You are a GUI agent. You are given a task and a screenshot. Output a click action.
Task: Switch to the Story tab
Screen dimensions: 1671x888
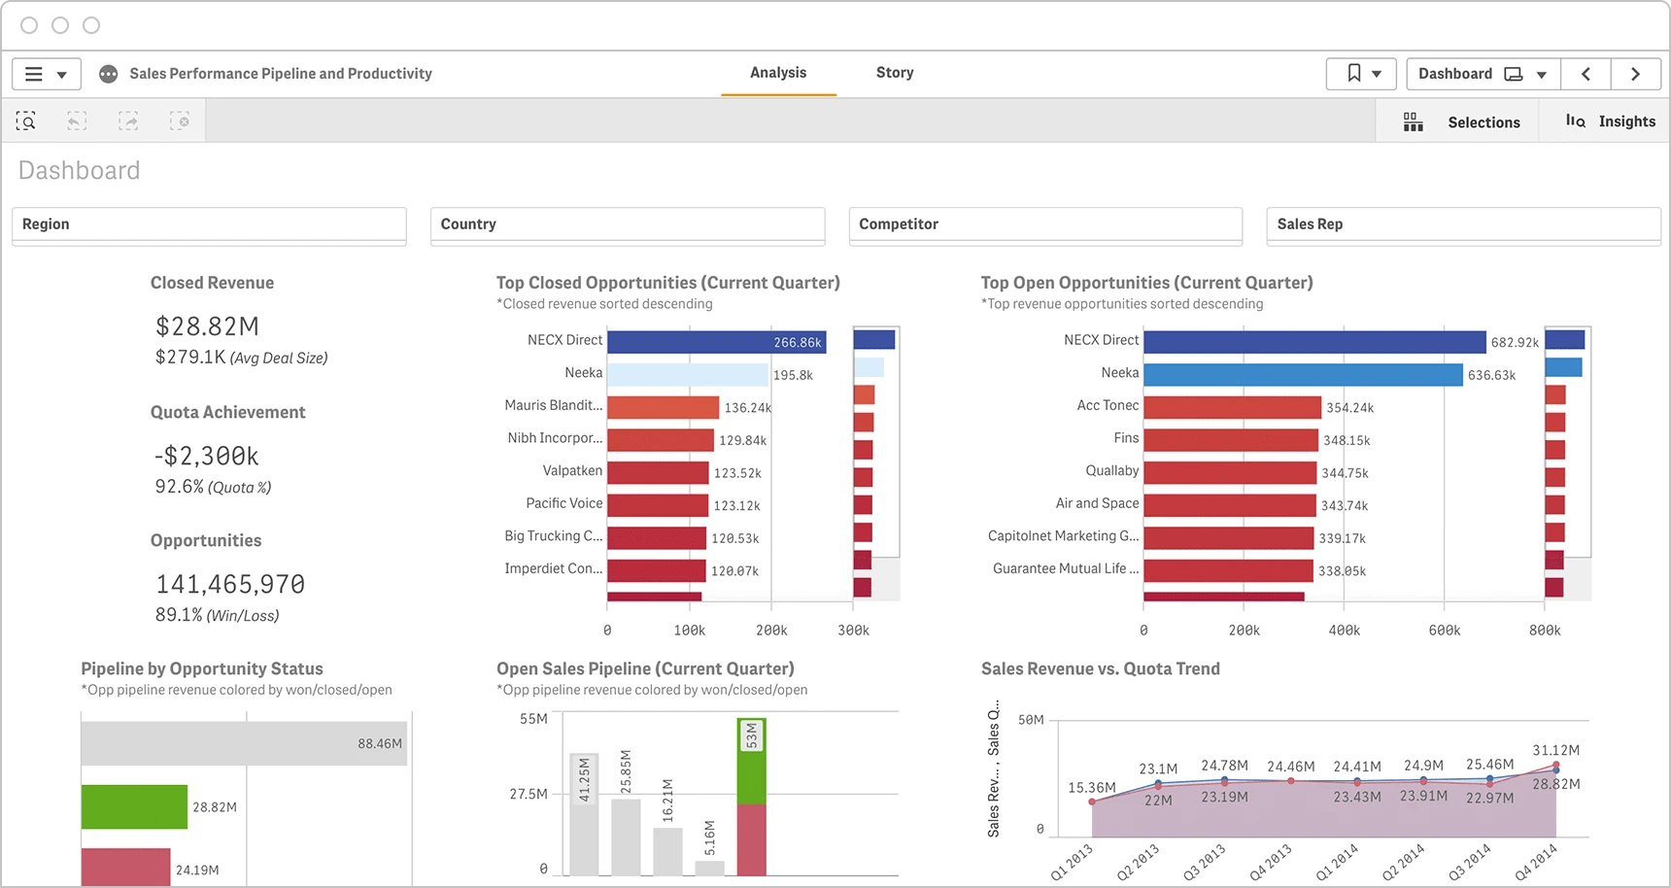pos(895,73)
